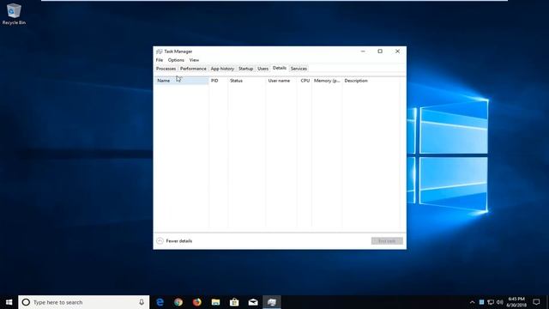Screen dimensions: 549x309
Task: Launch Microsoft Edge from taskbar
Action: [x=160, y=302]
